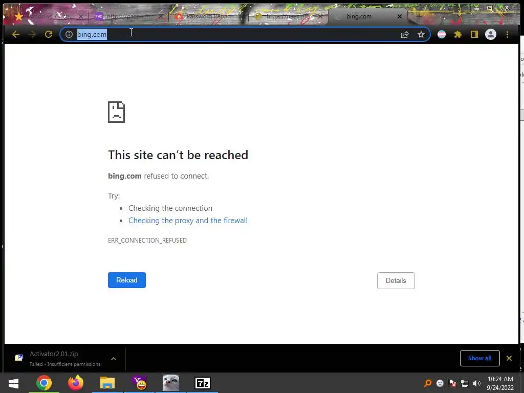Click the forward navigation arrow

coord(32,34)
